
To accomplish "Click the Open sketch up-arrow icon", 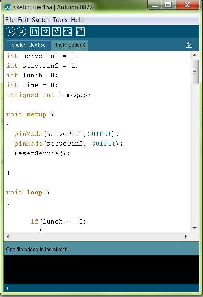I will (x=46, y=32).
